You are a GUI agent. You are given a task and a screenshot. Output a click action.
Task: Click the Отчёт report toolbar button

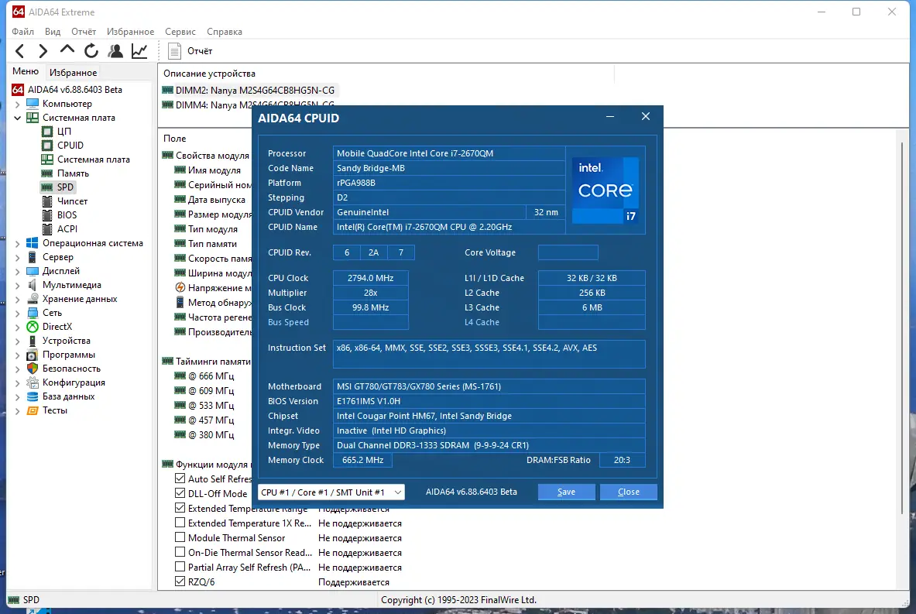[190, 51]
